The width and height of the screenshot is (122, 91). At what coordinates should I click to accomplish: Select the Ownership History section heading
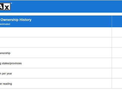(x=16, y=20)
